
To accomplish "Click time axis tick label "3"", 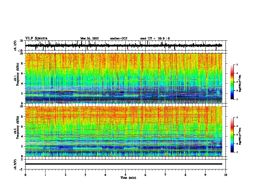I will [x=85, y=175].
